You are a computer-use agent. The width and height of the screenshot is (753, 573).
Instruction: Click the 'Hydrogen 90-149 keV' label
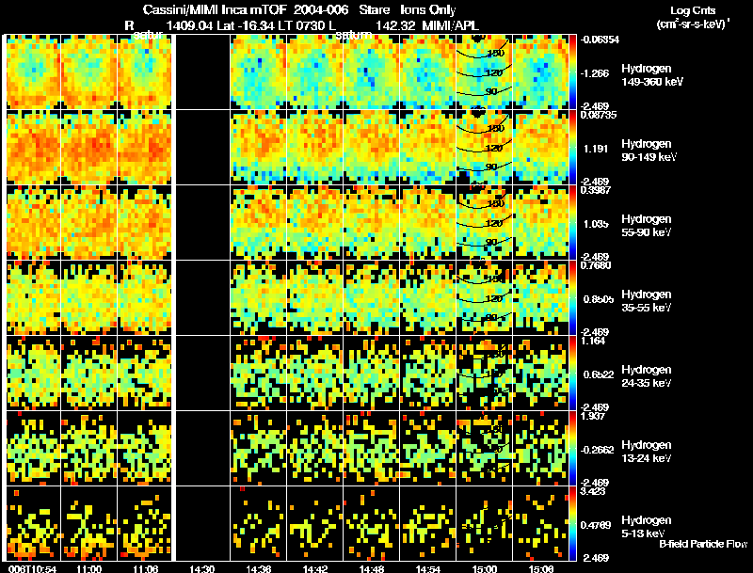coord(649,151)
